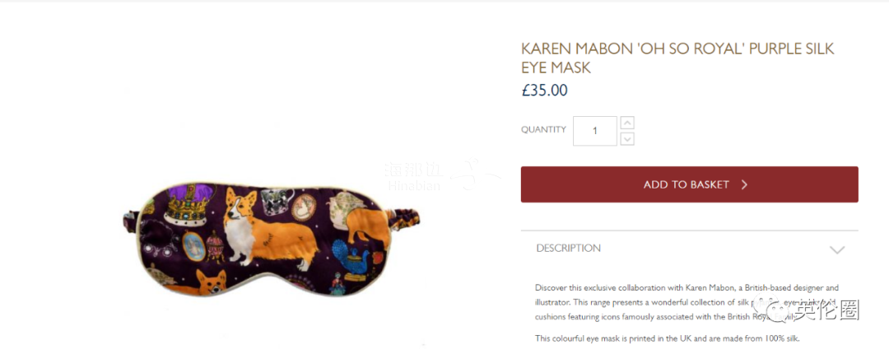
Task: Click the arrow icon in Add to Basket
Action: point(744,184)
